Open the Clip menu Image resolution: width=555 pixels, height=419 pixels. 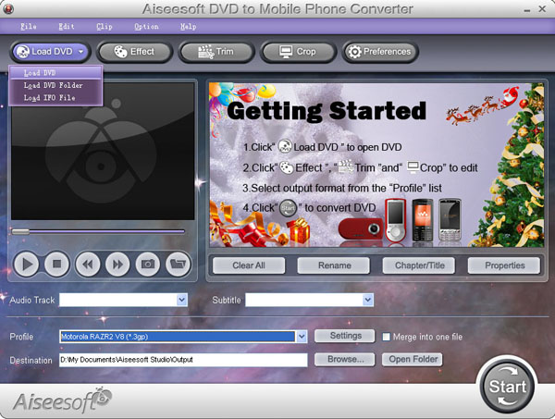(x=105, y=27)
